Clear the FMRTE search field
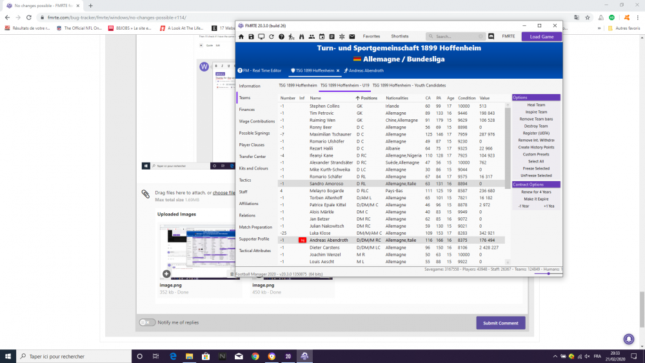This screenshot has width=645, height=363. [481, 37]
